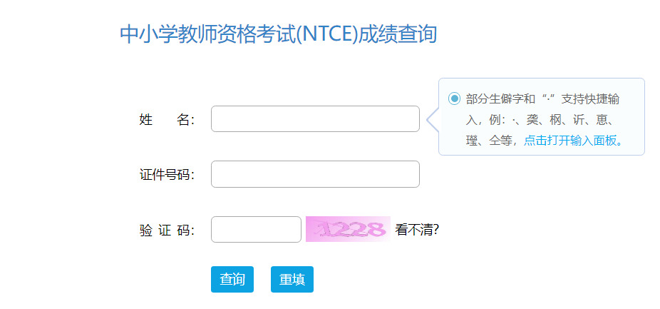Select the example character 龑 in the tip
The width and height of the screenshot is (660, 309).
point(533,120)
